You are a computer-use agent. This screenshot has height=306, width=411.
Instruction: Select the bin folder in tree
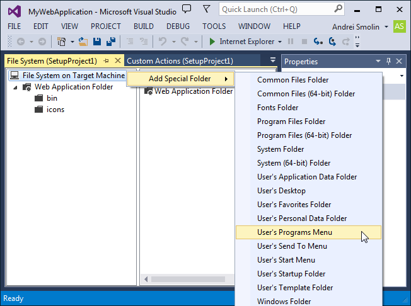click(x=52, y=98)
